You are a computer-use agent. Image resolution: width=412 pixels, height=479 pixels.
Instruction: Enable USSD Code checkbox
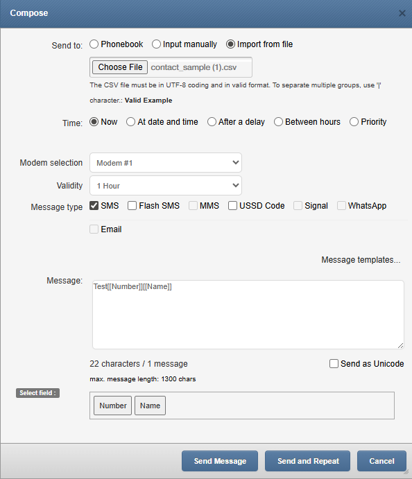(x=232, y=206)
